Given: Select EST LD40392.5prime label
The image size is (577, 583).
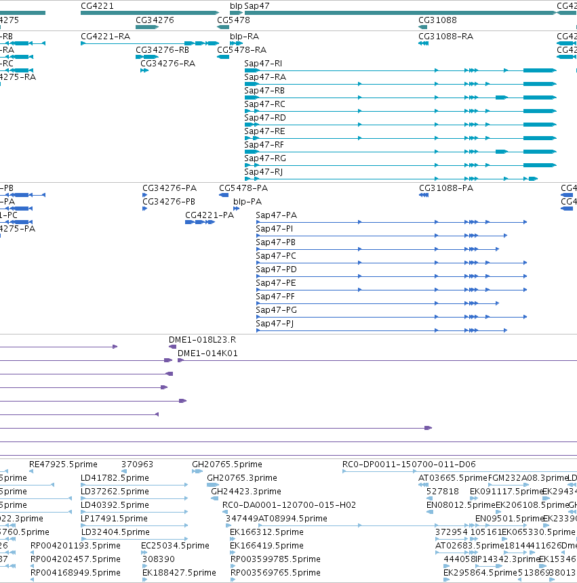Looking at the screenshot, I should point(115,505).
